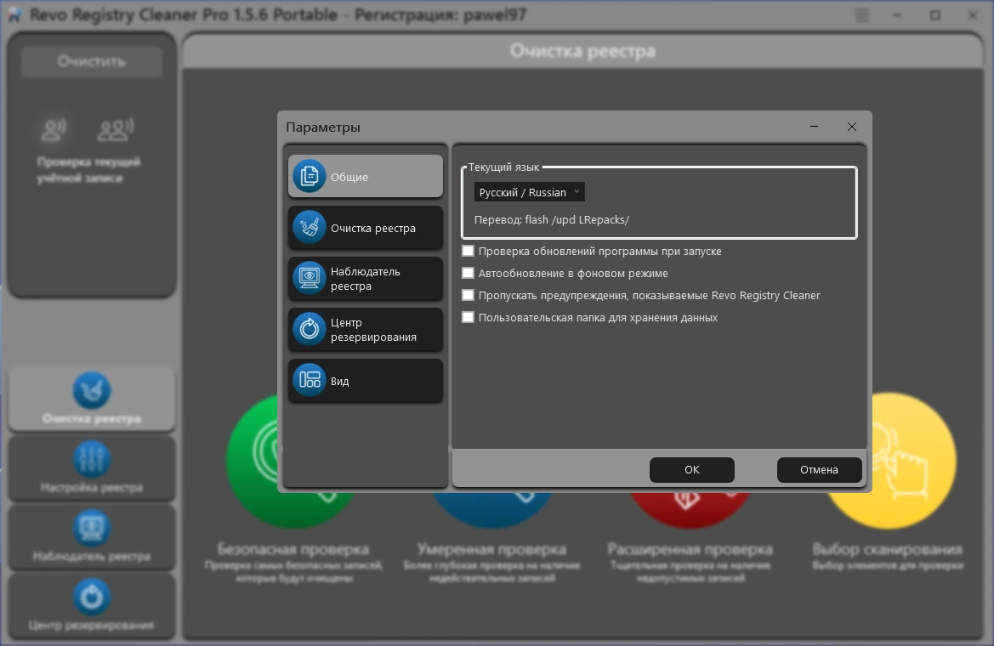
Task: Open the Центр резервирования settings category
Action: pos(365,330)
